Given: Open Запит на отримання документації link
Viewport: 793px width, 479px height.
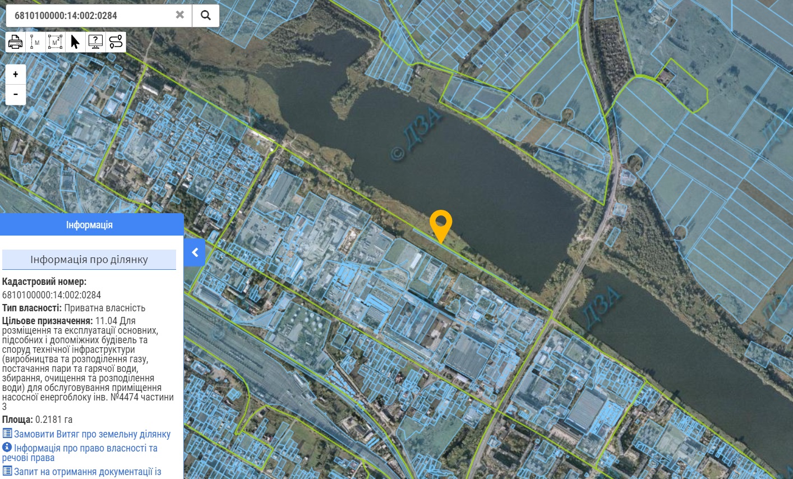Looking at the screenshot, I should click(87, 472).
